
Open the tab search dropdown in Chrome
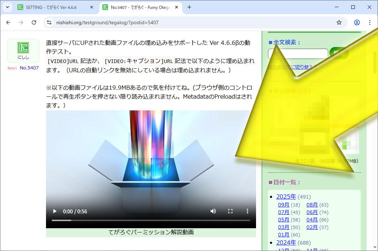click(x=7, y=7)
